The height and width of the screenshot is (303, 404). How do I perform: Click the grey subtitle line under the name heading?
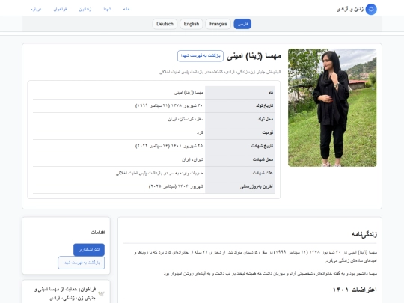tap(220, 72)
